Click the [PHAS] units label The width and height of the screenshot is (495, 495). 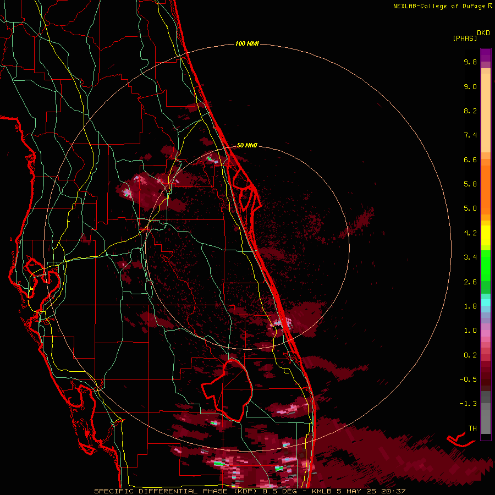point(465,38)
